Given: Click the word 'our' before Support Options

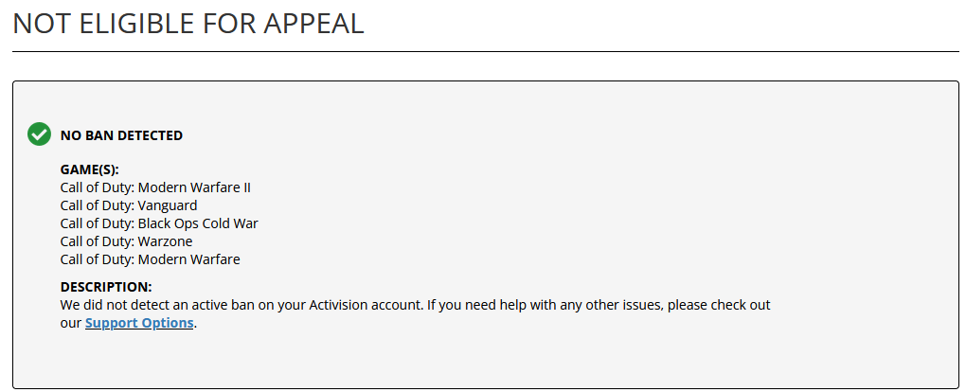Looking at the screenshot, I should pyautogui.click(x=71, y=324).
